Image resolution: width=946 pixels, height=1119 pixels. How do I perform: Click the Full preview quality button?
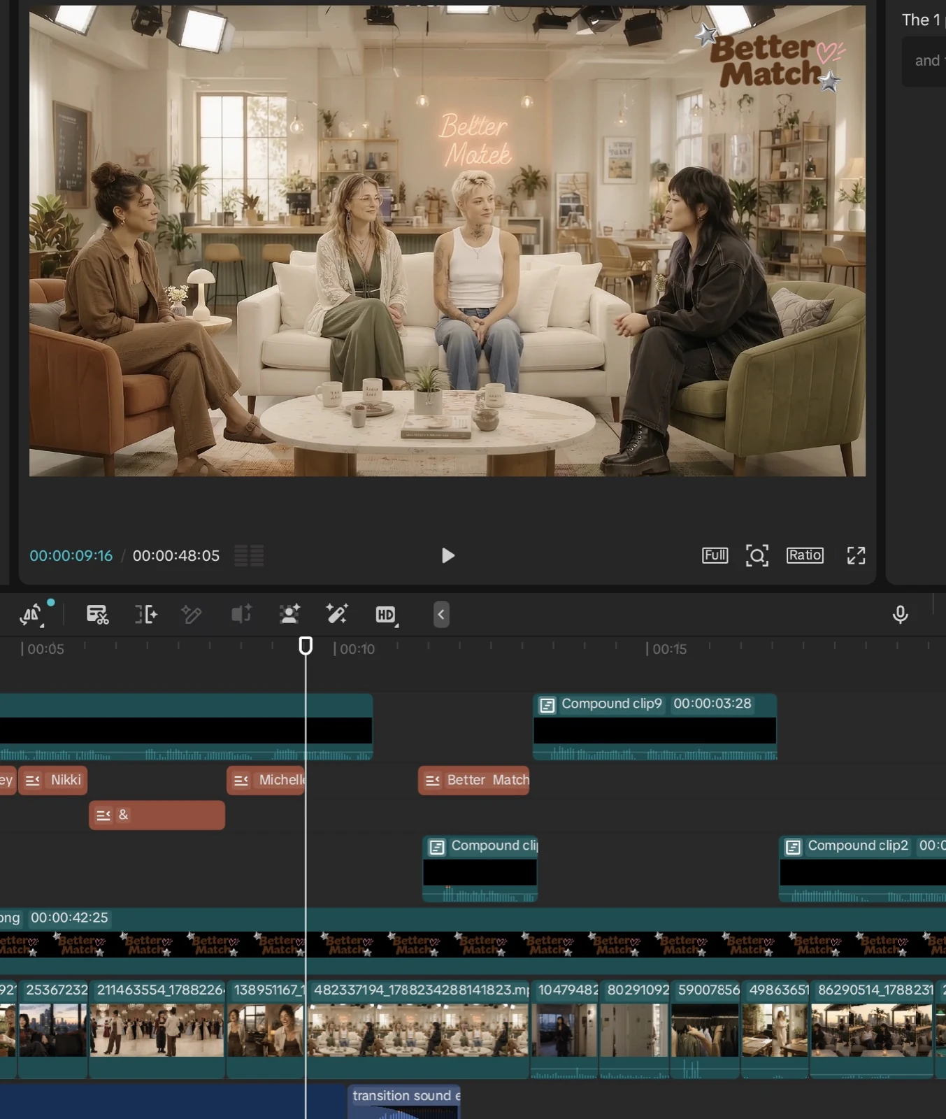(715, 555)
